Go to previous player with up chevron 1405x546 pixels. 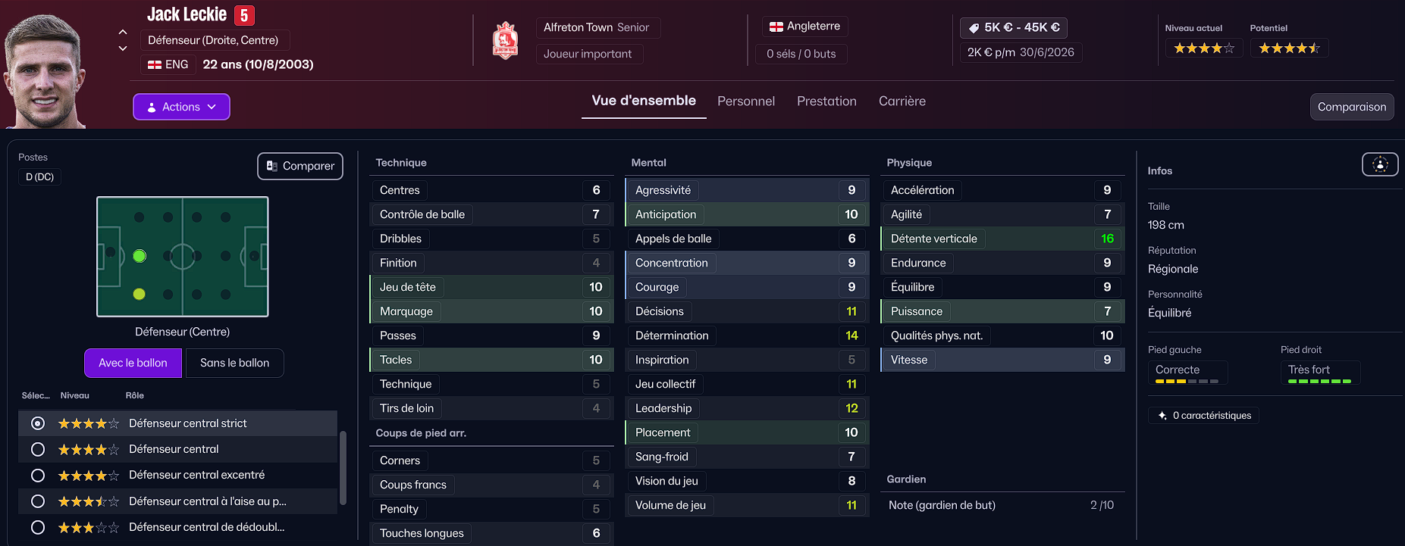pyautogui.click(x=123, y=32)
